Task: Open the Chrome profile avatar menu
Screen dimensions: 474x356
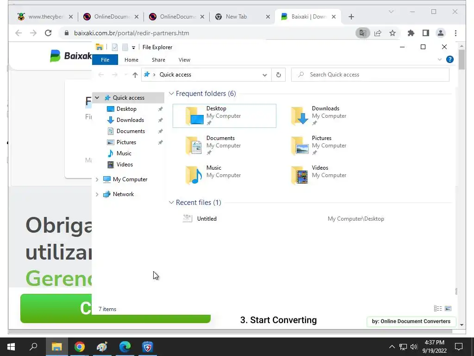Action: (x=441, y=33)
